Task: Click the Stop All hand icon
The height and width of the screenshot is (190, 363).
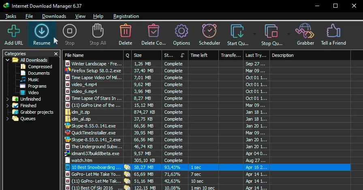Action: (x=98, y=30)
